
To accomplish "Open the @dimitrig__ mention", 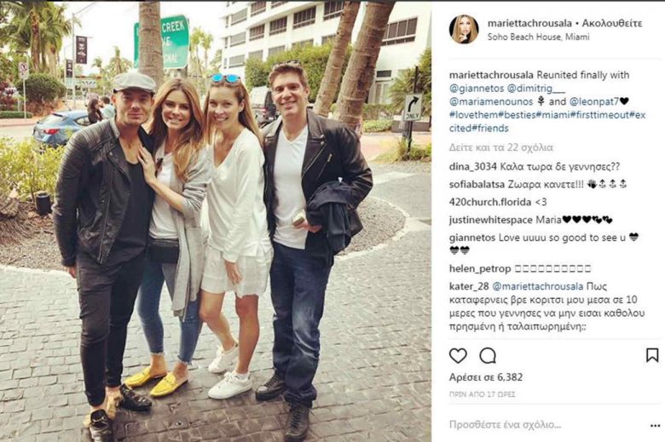I will point(536,89).
